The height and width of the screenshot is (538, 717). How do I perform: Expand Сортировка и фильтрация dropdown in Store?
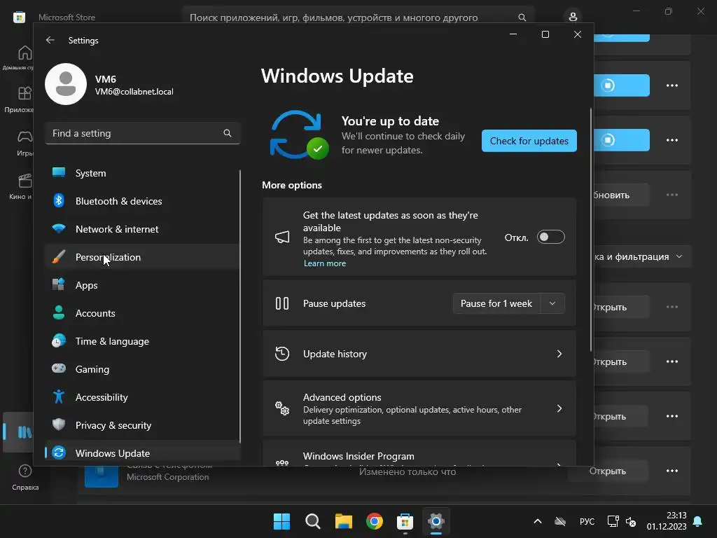tap(642, 256)
